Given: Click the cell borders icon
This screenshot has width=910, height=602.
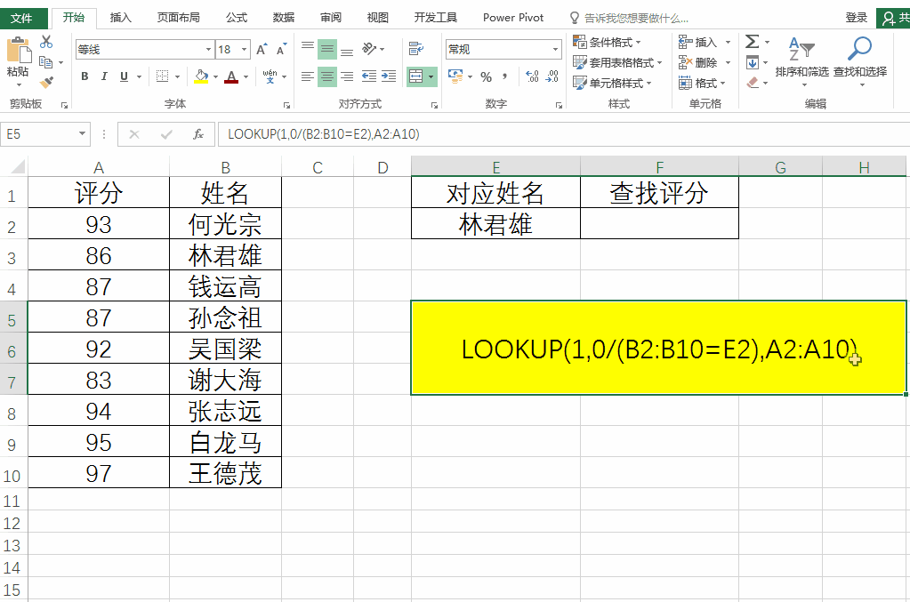Looking at the screenshot, I should 163,76.
